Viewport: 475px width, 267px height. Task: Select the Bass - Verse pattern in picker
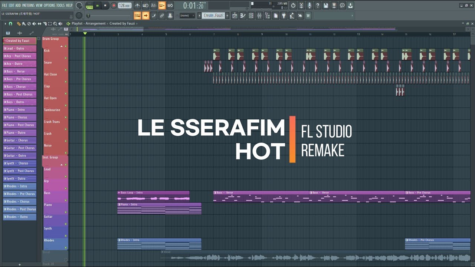(20, 71)
